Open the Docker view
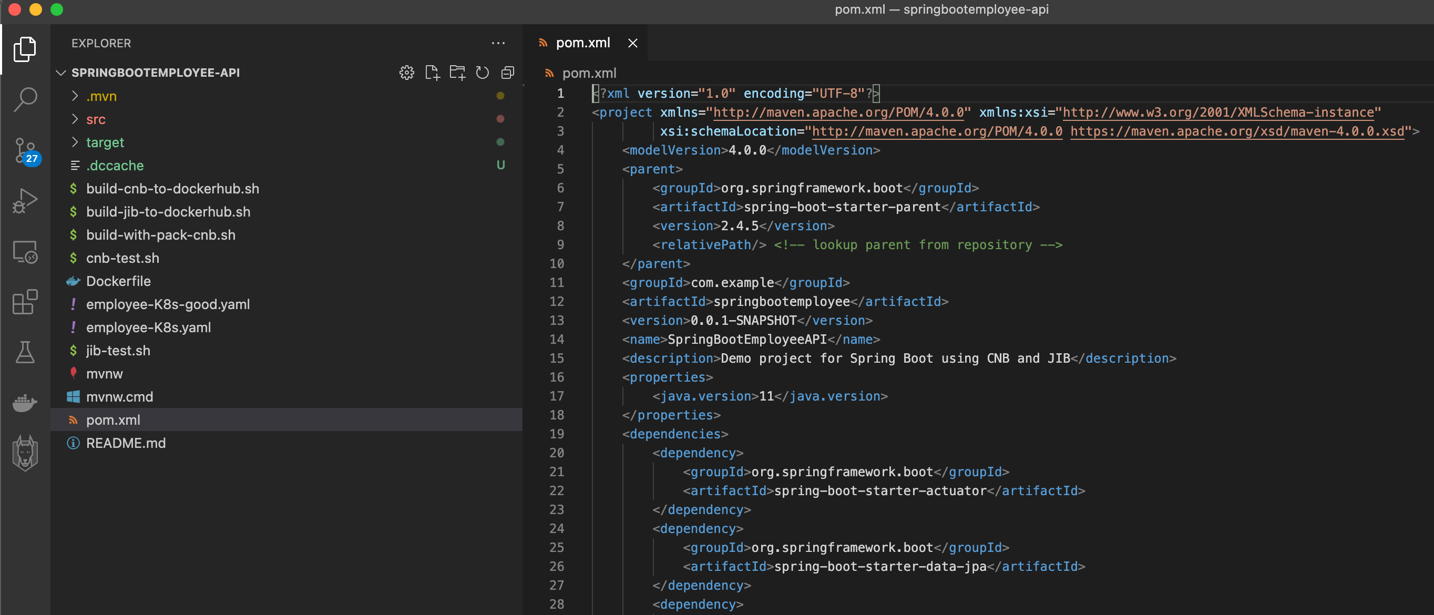1434x615 pixels. 25,403
